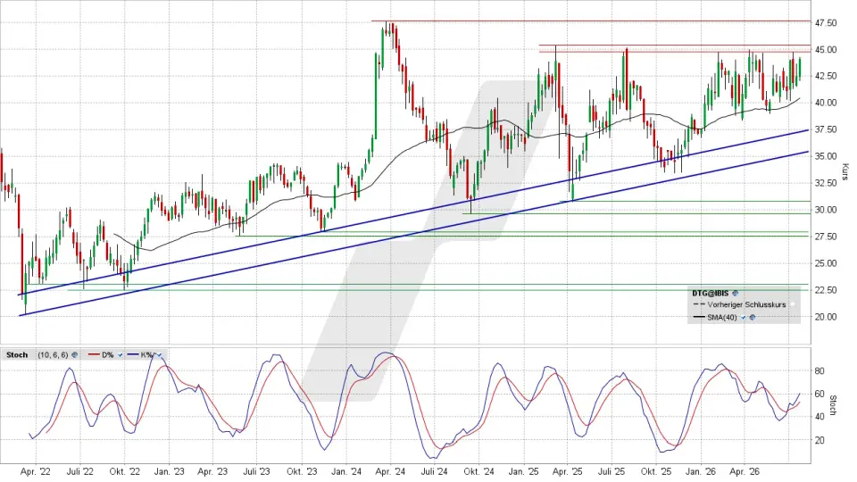Click the SMA(40) legend label
This screenshot has height=482, width=857.
click(x=722, y=317)
